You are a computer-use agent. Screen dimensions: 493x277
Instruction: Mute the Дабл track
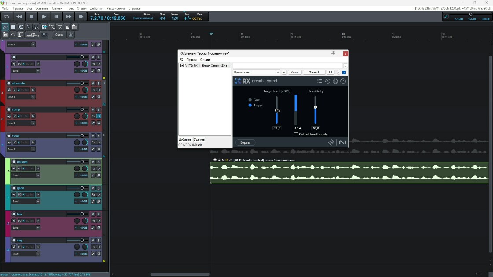93,188
